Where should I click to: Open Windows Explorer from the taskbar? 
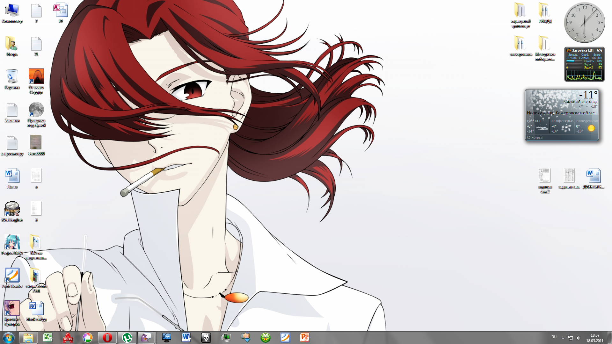coord(28,338)
